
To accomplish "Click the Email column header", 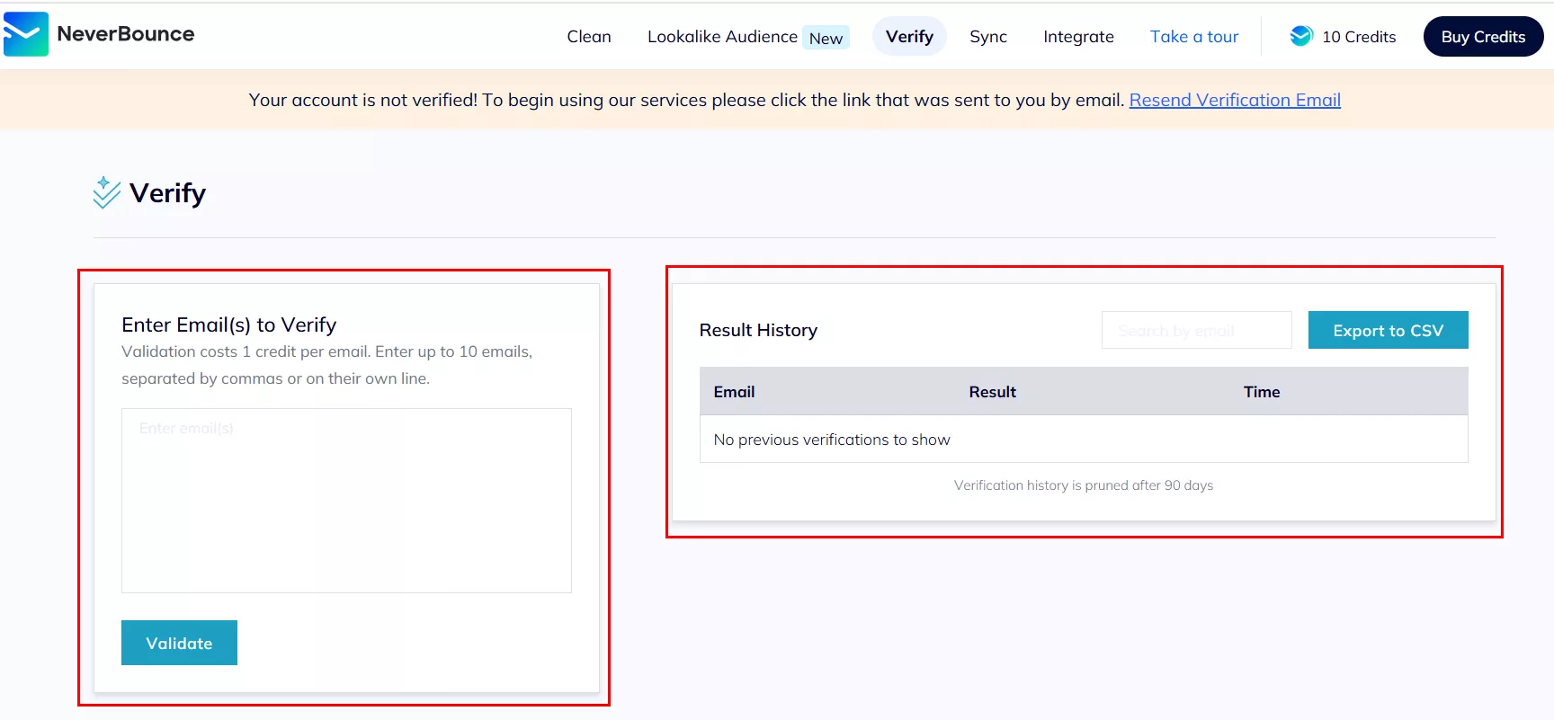I will (734, 392).
